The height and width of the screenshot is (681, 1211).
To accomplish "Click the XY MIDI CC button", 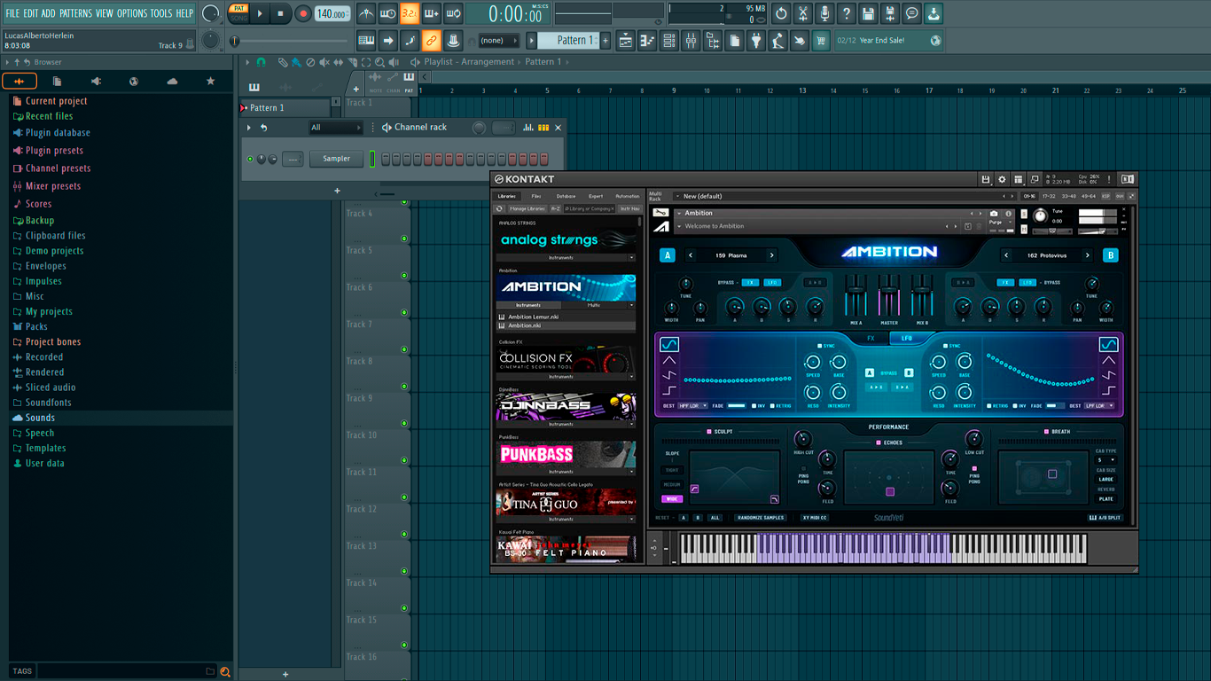I will [x=815, y=518].
